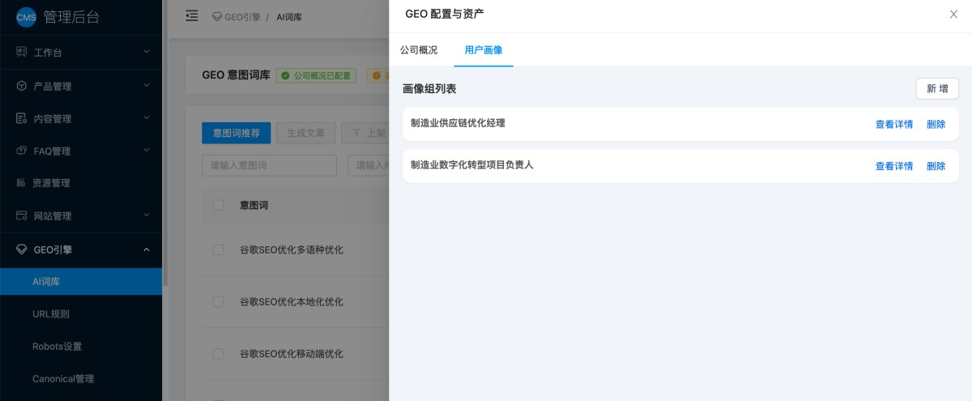
Task: Click the FAQ管理 sidebar icon
Action: tap(22, 151)
